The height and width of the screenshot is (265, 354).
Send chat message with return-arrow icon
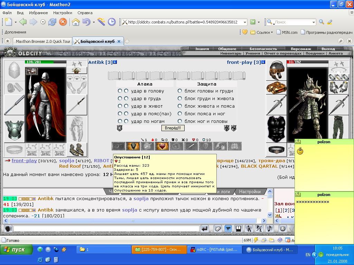[205, 229]
